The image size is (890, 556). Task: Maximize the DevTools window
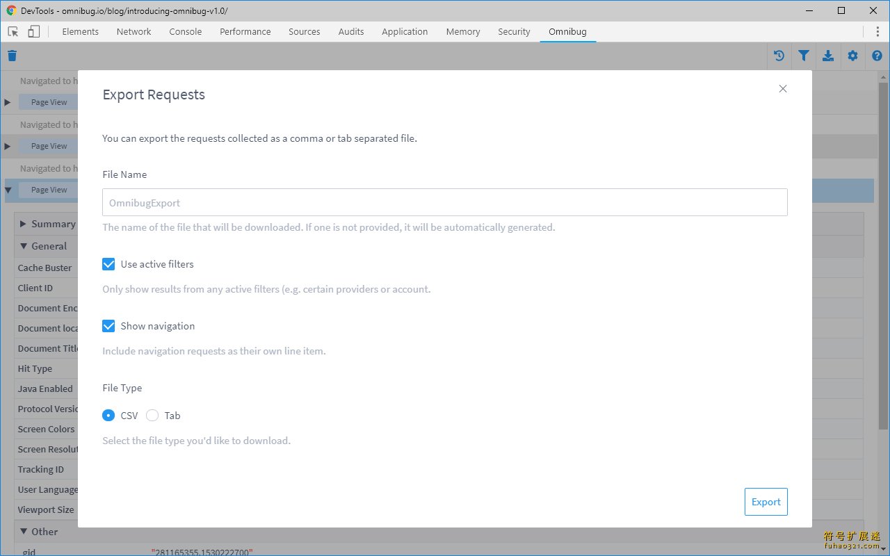(841, 10)
